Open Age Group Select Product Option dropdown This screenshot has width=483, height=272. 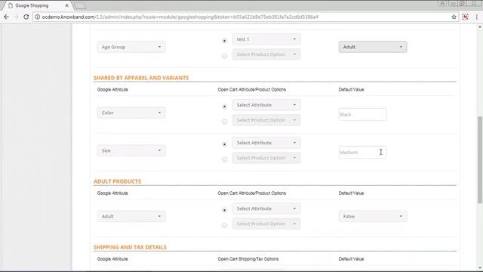click(x=266, y=54)
